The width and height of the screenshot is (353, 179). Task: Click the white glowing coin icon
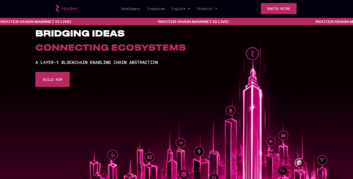[299, 163]
